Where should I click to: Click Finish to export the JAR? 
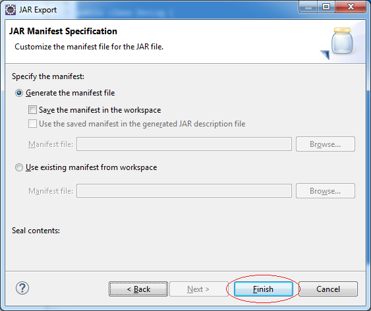pyautogui.click(x=264, y=289)
